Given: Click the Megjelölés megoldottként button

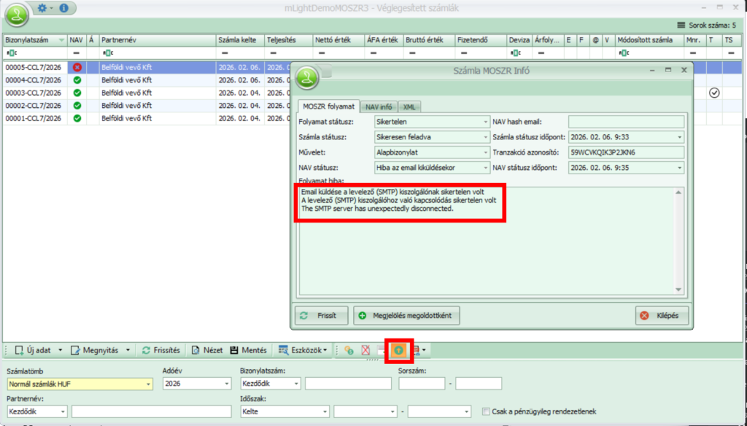Looking at the screenshot, I should (x=406, y=316).
